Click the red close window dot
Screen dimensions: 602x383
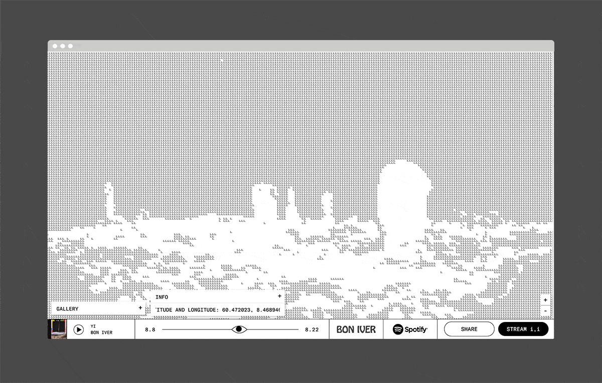55,46
